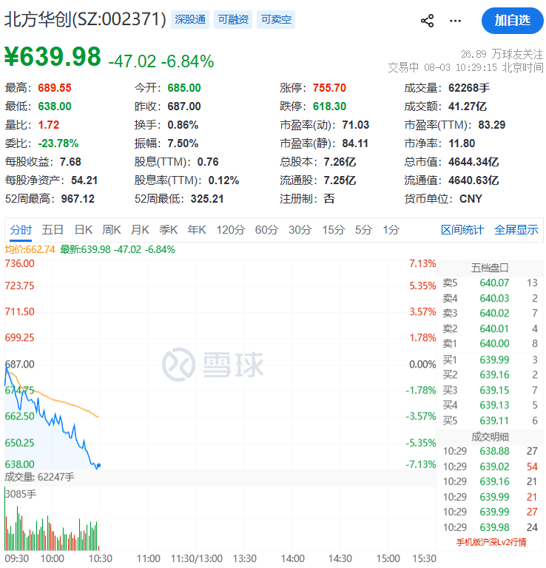
Task: Click the 委比 value -23.78%
Action: [58, 143]
